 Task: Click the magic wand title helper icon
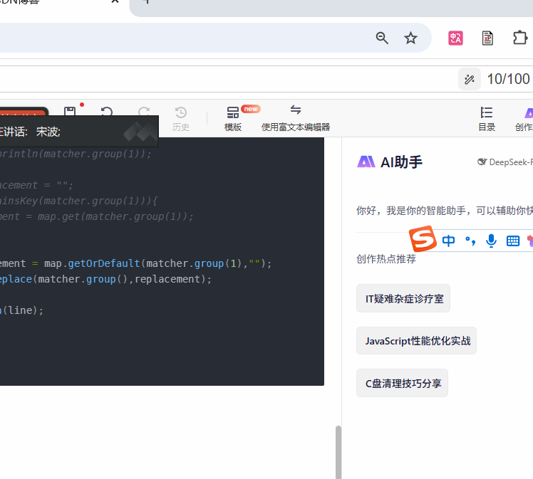coord(470,79)
